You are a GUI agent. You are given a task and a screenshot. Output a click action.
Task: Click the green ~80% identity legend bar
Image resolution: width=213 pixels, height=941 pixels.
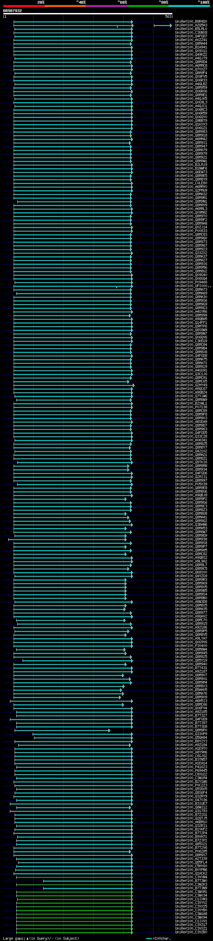[148, 6]
